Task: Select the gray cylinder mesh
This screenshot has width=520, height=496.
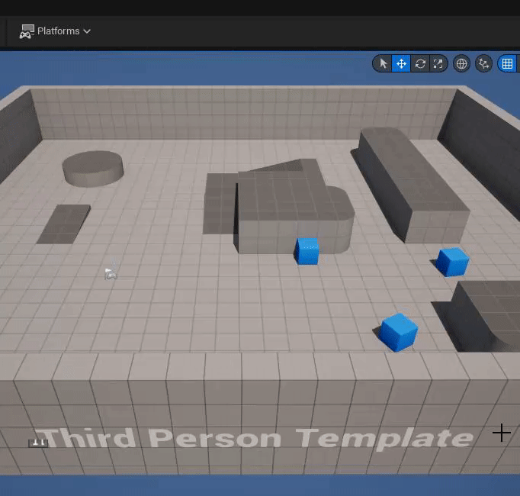Action: 93,169
